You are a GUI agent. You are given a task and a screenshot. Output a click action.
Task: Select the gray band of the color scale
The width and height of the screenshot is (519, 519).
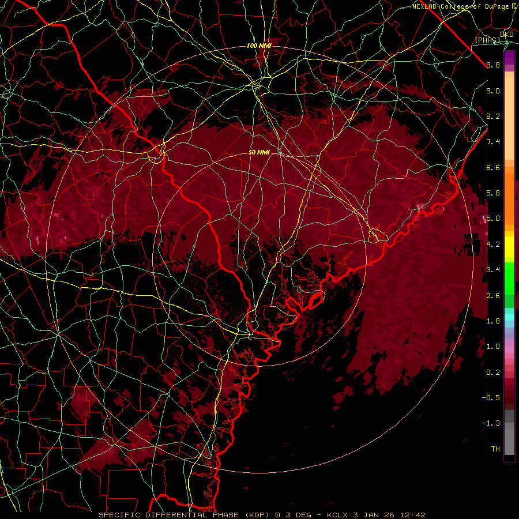(x=509, y=432)
